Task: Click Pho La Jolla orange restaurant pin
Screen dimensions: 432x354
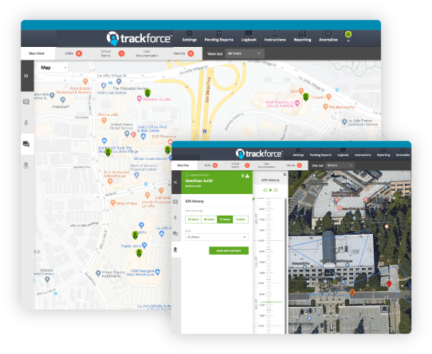Action: 104,120
